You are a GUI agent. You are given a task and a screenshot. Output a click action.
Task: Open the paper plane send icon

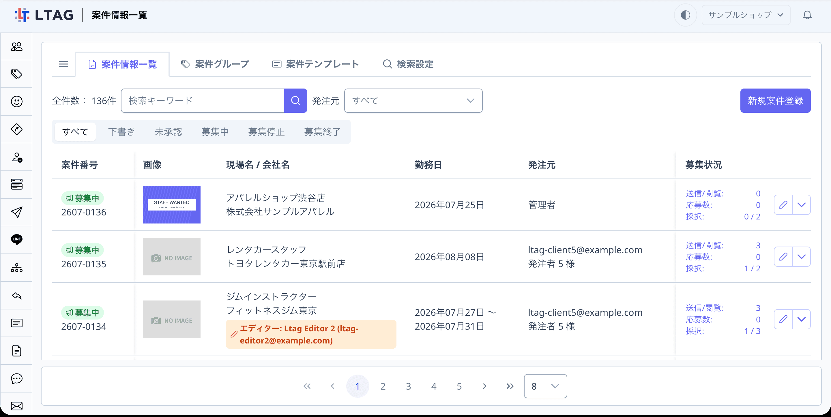(16, 212)
